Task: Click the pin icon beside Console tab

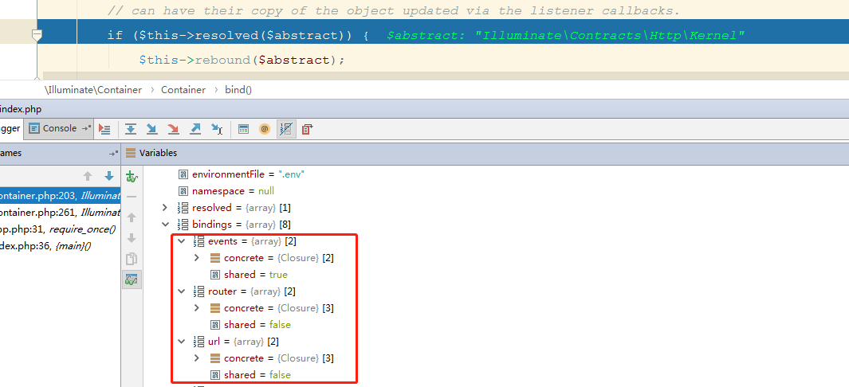Action: [86, 129]
